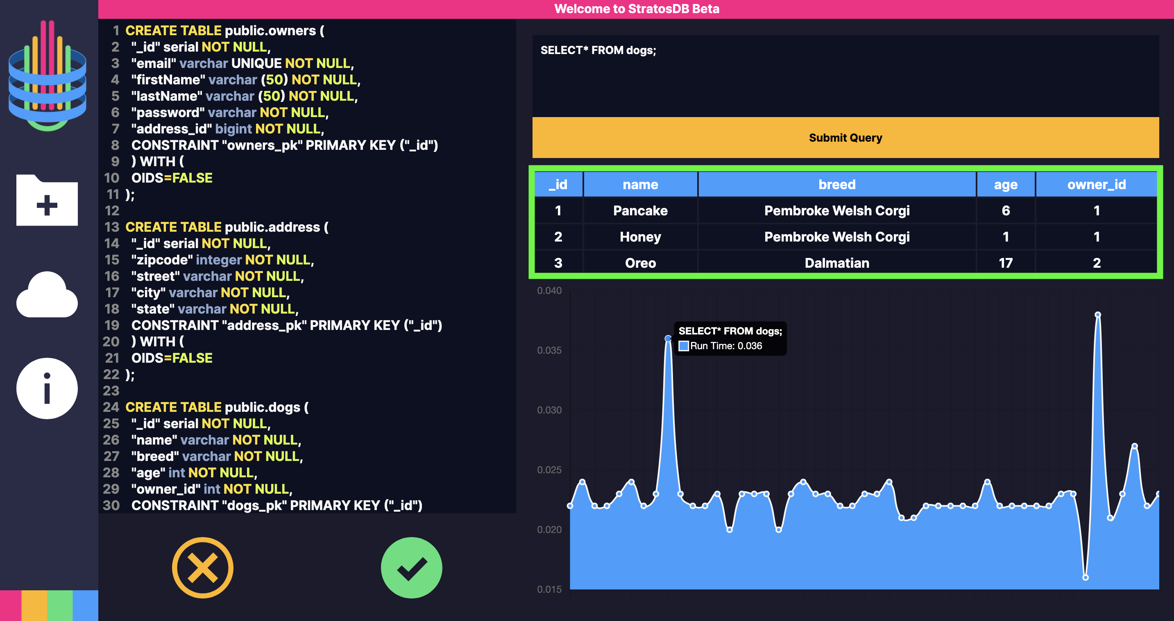The height and width of the screenshot is (621, 1174).
Task: Open the info circle icon
Action: (x=47, y=388)
